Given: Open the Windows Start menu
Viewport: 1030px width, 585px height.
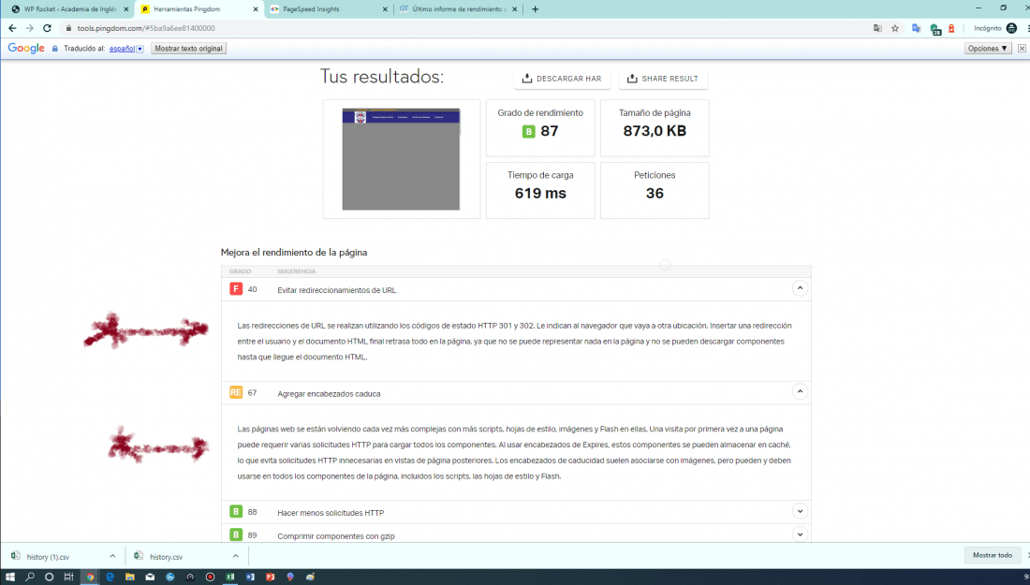Looking at the screenshot, I should coord(10,578).
